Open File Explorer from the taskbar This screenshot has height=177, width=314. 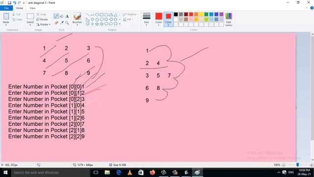[x=107, y=173]
